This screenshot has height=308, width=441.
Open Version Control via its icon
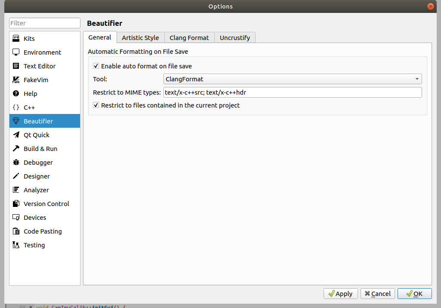coord(15,203)
